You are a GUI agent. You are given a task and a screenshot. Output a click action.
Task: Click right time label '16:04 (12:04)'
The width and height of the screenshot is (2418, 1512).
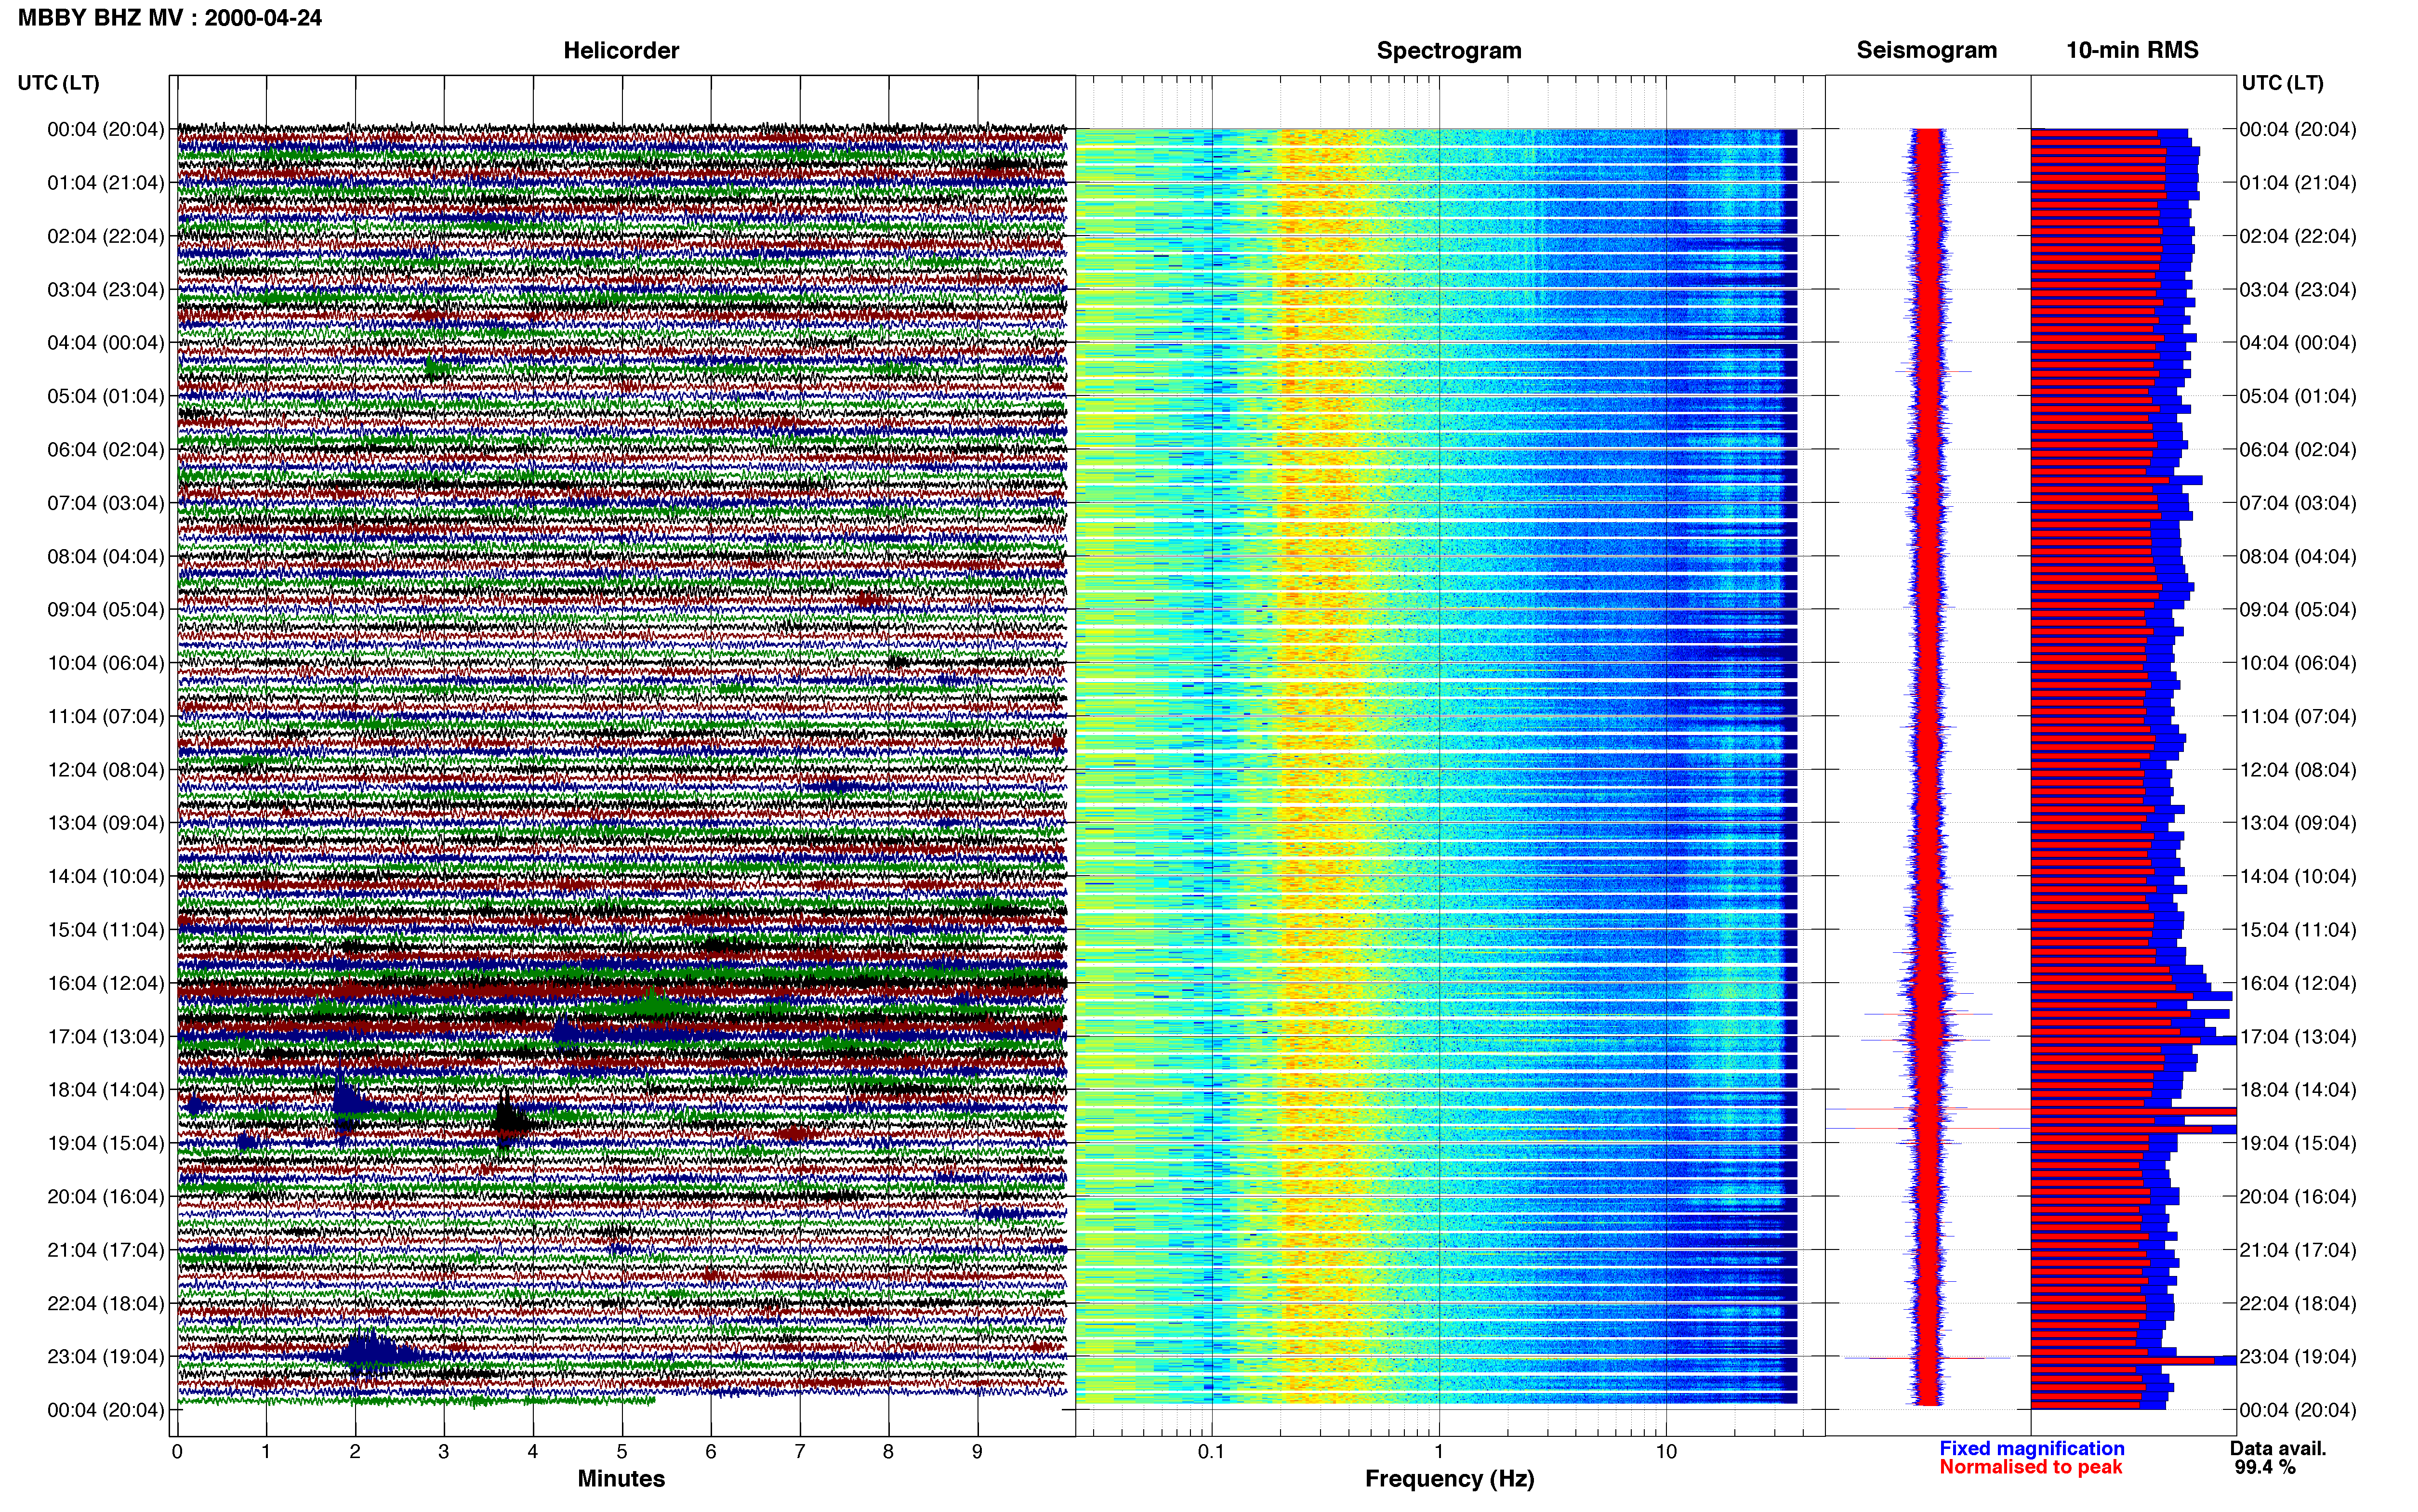2298,983
